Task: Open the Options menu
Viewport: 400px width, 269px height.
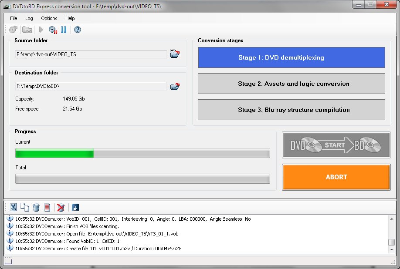Action: [x=49, y=18]
